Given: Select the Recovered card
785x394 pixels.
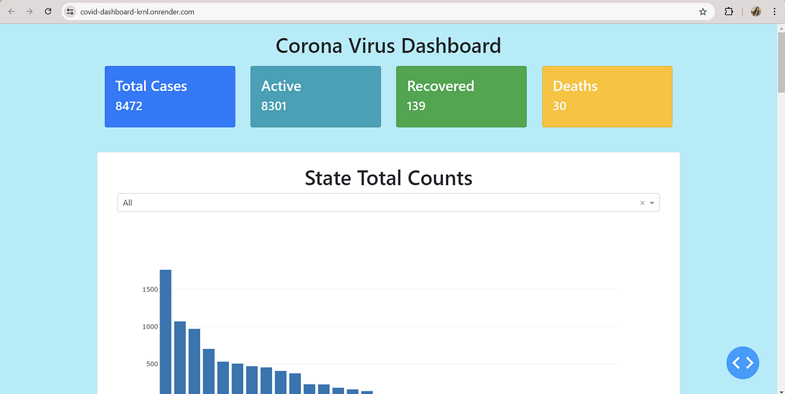Looking at the screenshot, I should (x=461, y=96).
